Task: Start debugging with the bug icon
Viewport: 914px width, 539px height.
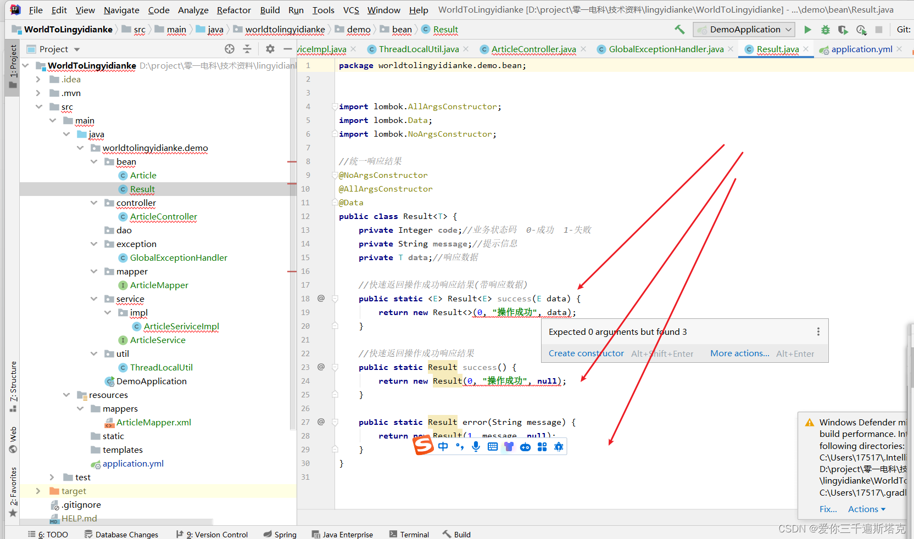Action: 826,30
